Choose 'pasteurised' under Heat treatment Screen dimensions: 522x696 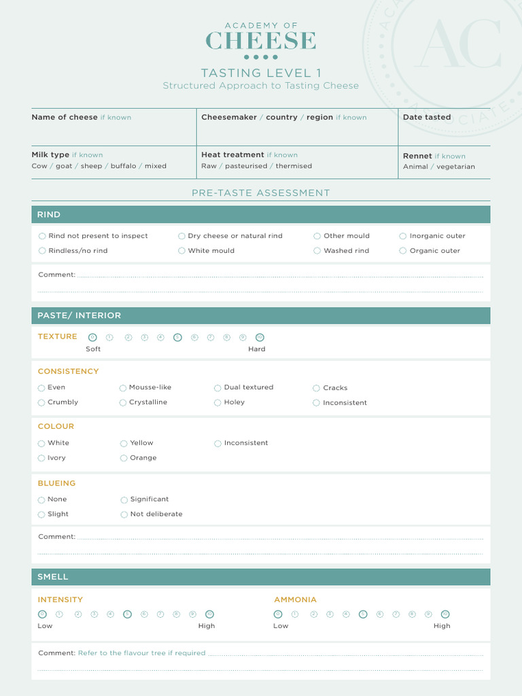[x=246, y=167]
